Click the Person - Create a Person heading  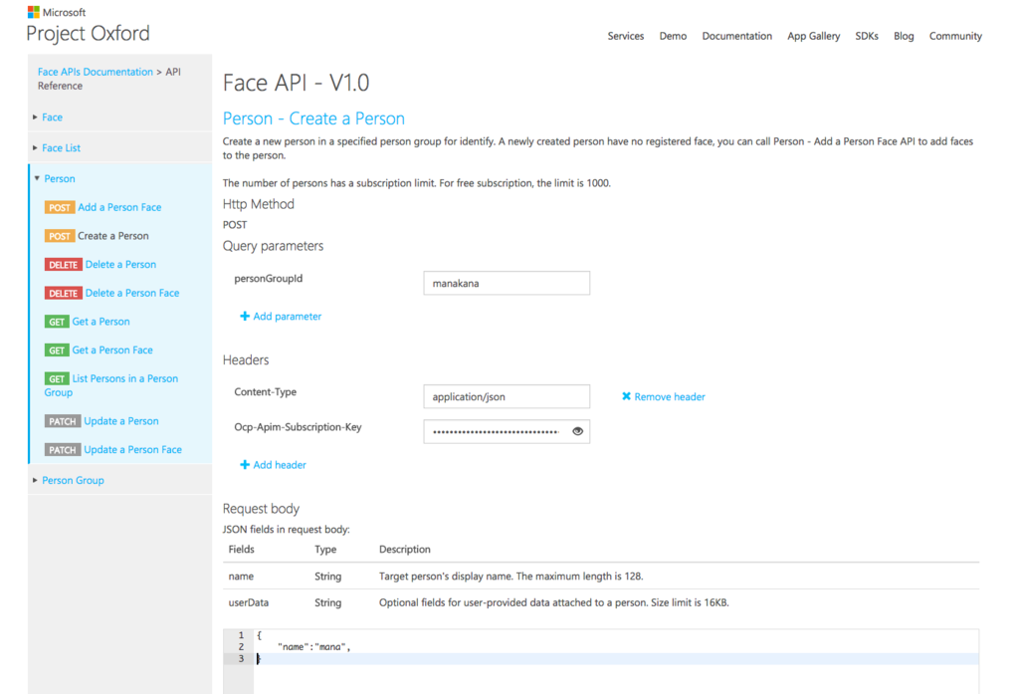[x=313, y=118]
